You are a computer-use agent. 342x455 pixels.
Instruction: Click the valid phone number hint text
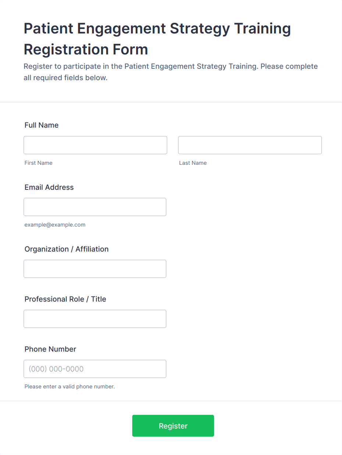pos(70,387)
